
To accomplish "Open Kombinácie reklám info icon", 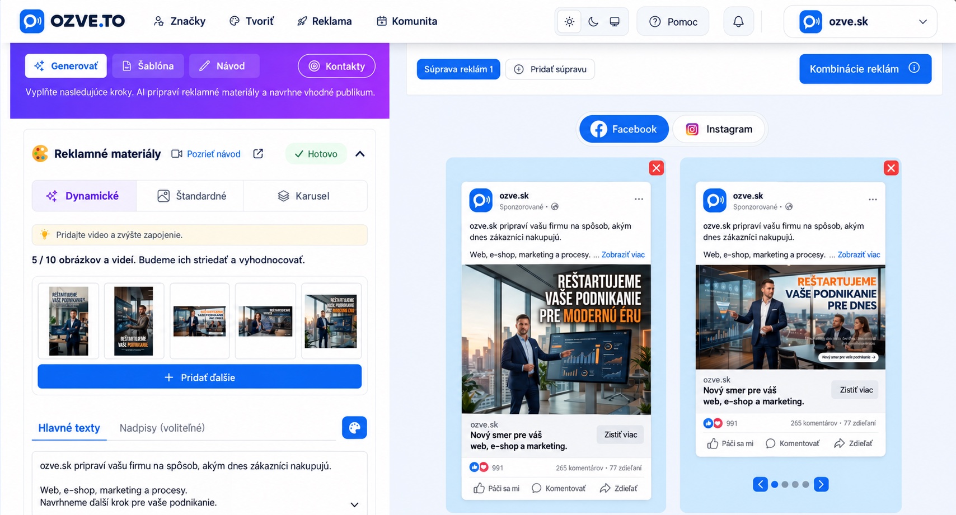I will pyautogui.click(x=914, y=68).
